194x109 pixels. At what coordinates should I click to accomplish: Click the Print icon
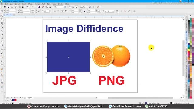tap(12, 7)
